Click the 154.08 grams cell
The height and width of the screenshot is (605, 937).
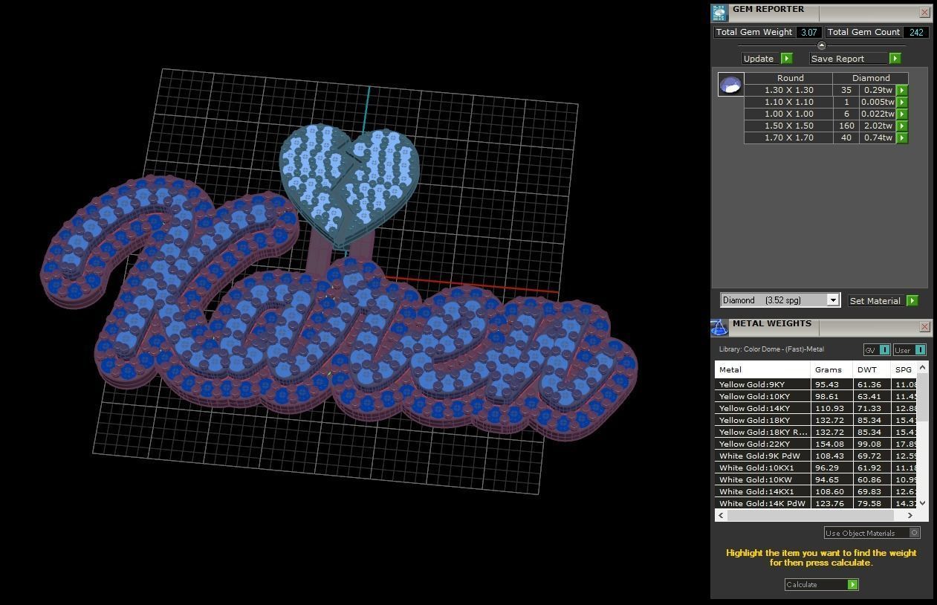click(831, 444)
